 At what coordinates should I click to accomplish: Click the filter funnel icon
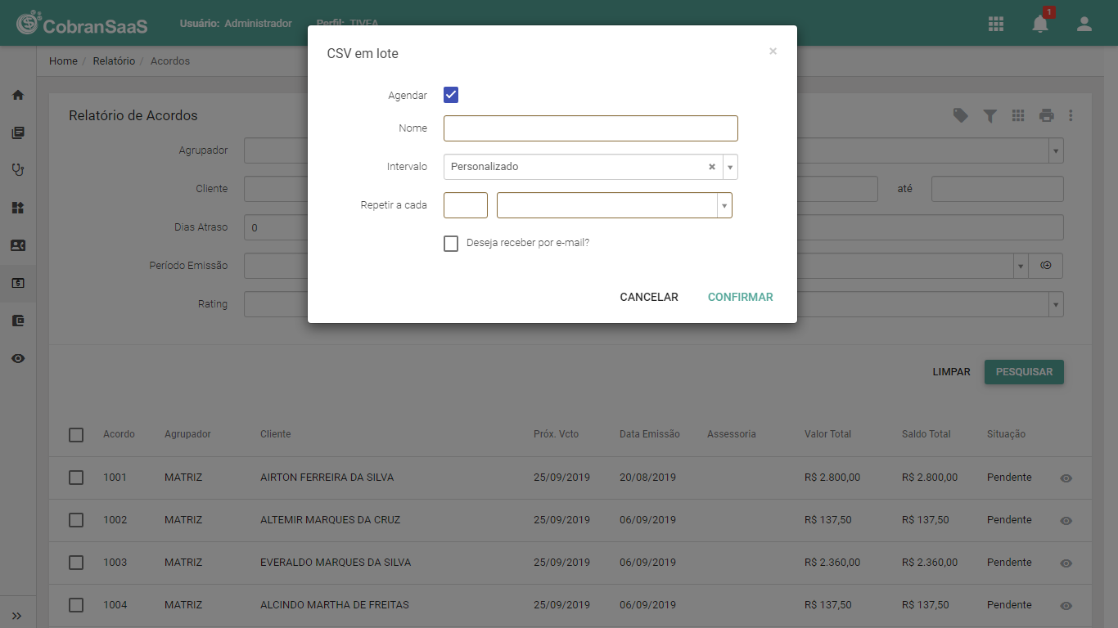click(x=990, y=116)
